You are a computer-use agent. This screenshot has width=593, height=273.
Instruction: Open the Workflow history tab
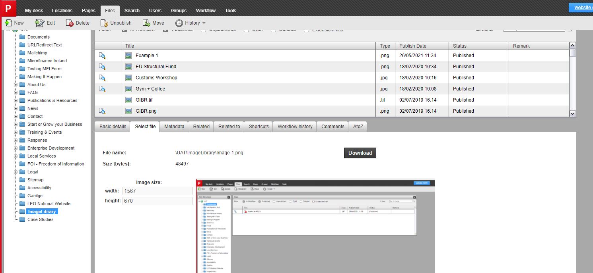295,127
